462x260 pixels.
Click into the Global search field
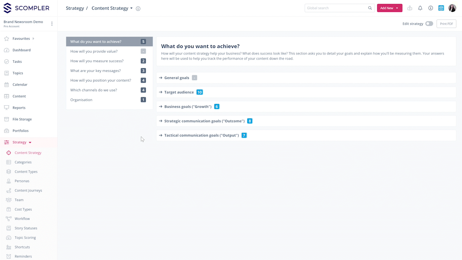coord(336,8)
